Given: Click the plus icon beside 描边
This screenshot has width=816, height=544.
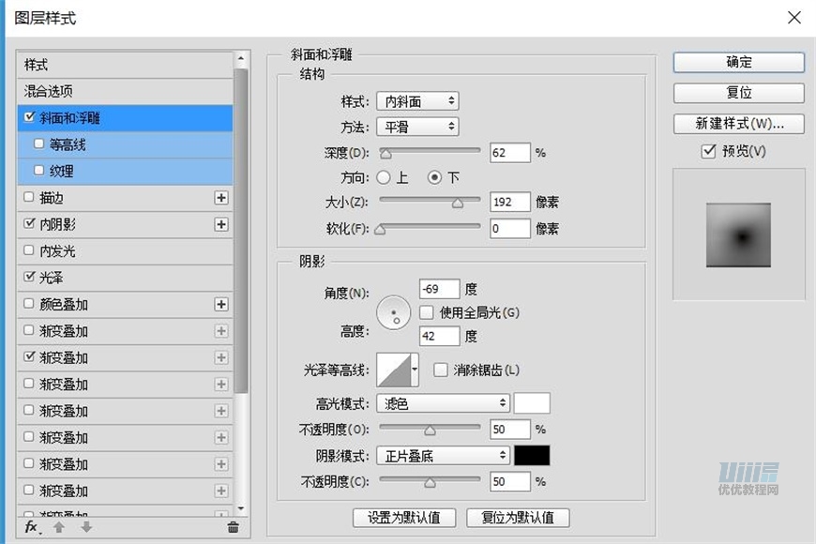Looking at the screenshot, I should click(221, 198).
